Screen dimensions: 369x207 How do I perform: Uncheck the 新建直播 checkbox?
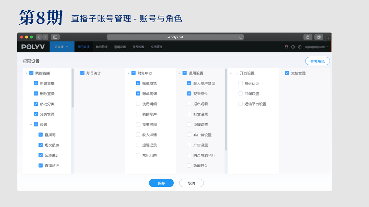pyautogui.click(x=36, y=83)
